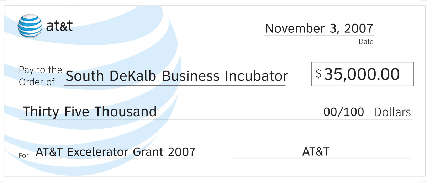427x182 pixels.
Task: Select memo AT&T Excelerator Grant 2007
Action: [116, 152]
